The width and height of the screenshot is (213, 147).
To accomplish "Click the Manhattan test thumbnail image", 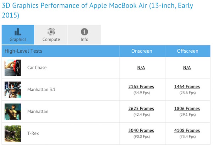I will [x=12, y=111].
